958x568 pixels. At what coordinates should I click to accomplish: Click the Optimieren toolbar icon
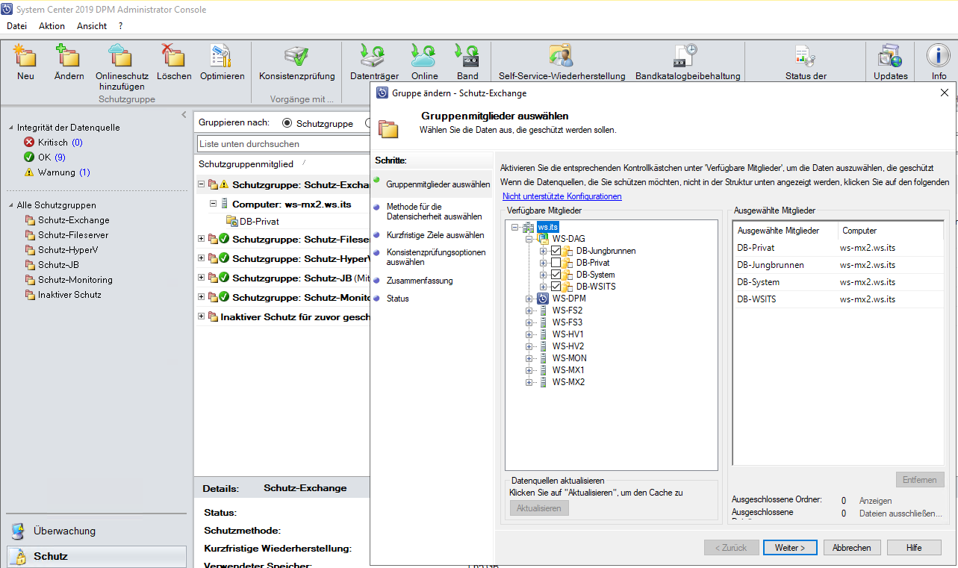pos(222,56)
